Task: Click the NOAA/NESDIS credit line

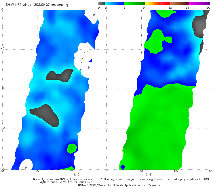Action: click(x=119, y=185)
